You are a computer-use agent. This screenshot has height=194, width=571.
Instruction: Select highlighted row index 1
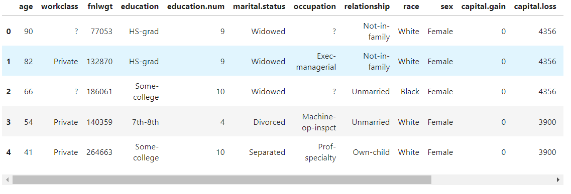click(9, 61)
